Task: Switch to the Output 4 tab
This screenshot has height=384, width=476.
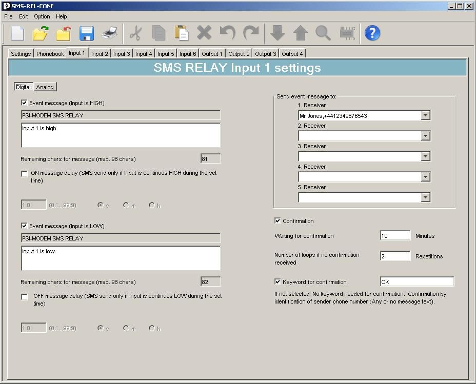Action: 292,54
